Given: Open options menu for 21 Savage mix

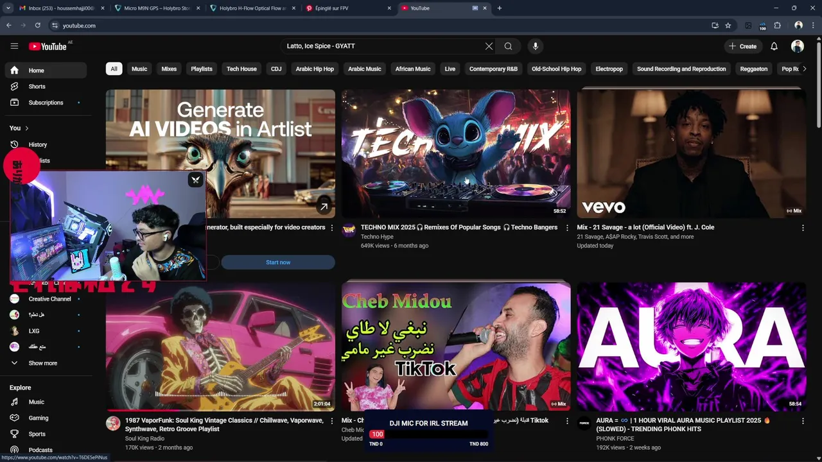Looking at the screenshot, I should 803,228.
